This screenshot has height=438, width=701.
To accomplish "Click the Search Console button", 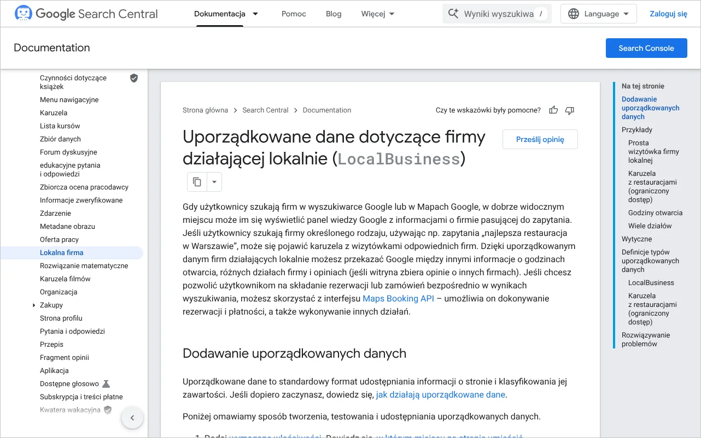I will [x=646, y=48].
